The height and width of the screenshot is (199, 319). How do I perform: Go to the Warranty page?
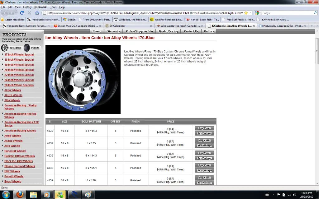[x=113, y=31]
